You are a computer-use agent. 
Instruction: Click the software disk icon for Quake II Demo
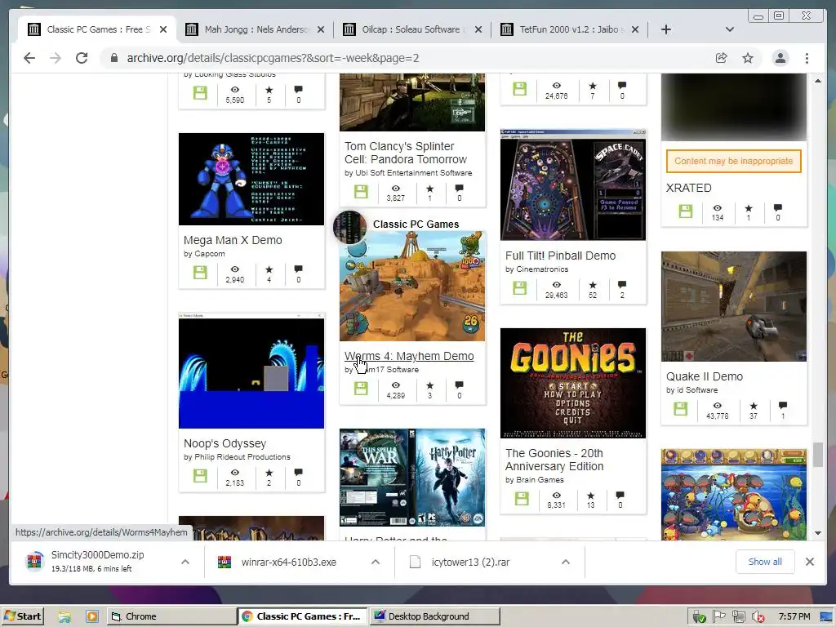pos(680,409)
